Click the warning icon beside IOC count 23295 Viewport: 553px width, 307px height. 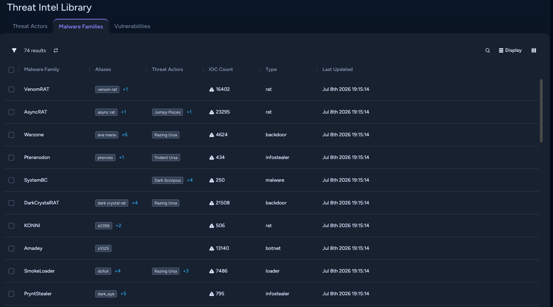(x=212, y=112)
